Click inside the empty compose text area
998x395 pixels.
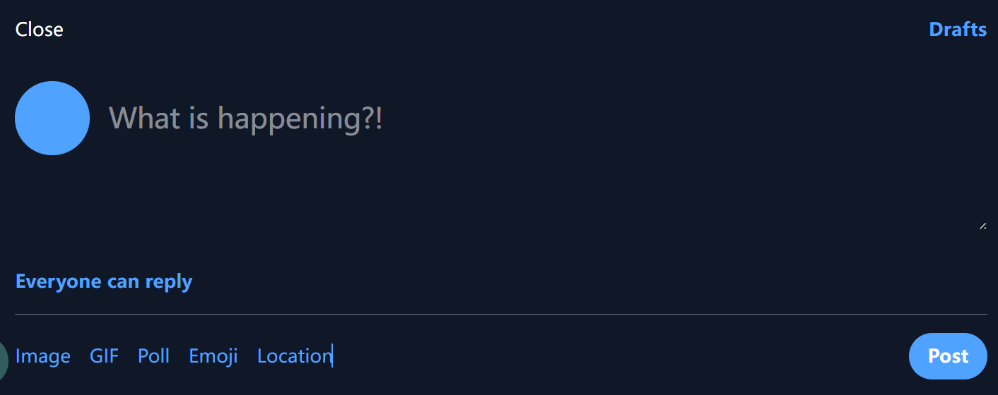point(547,154)
